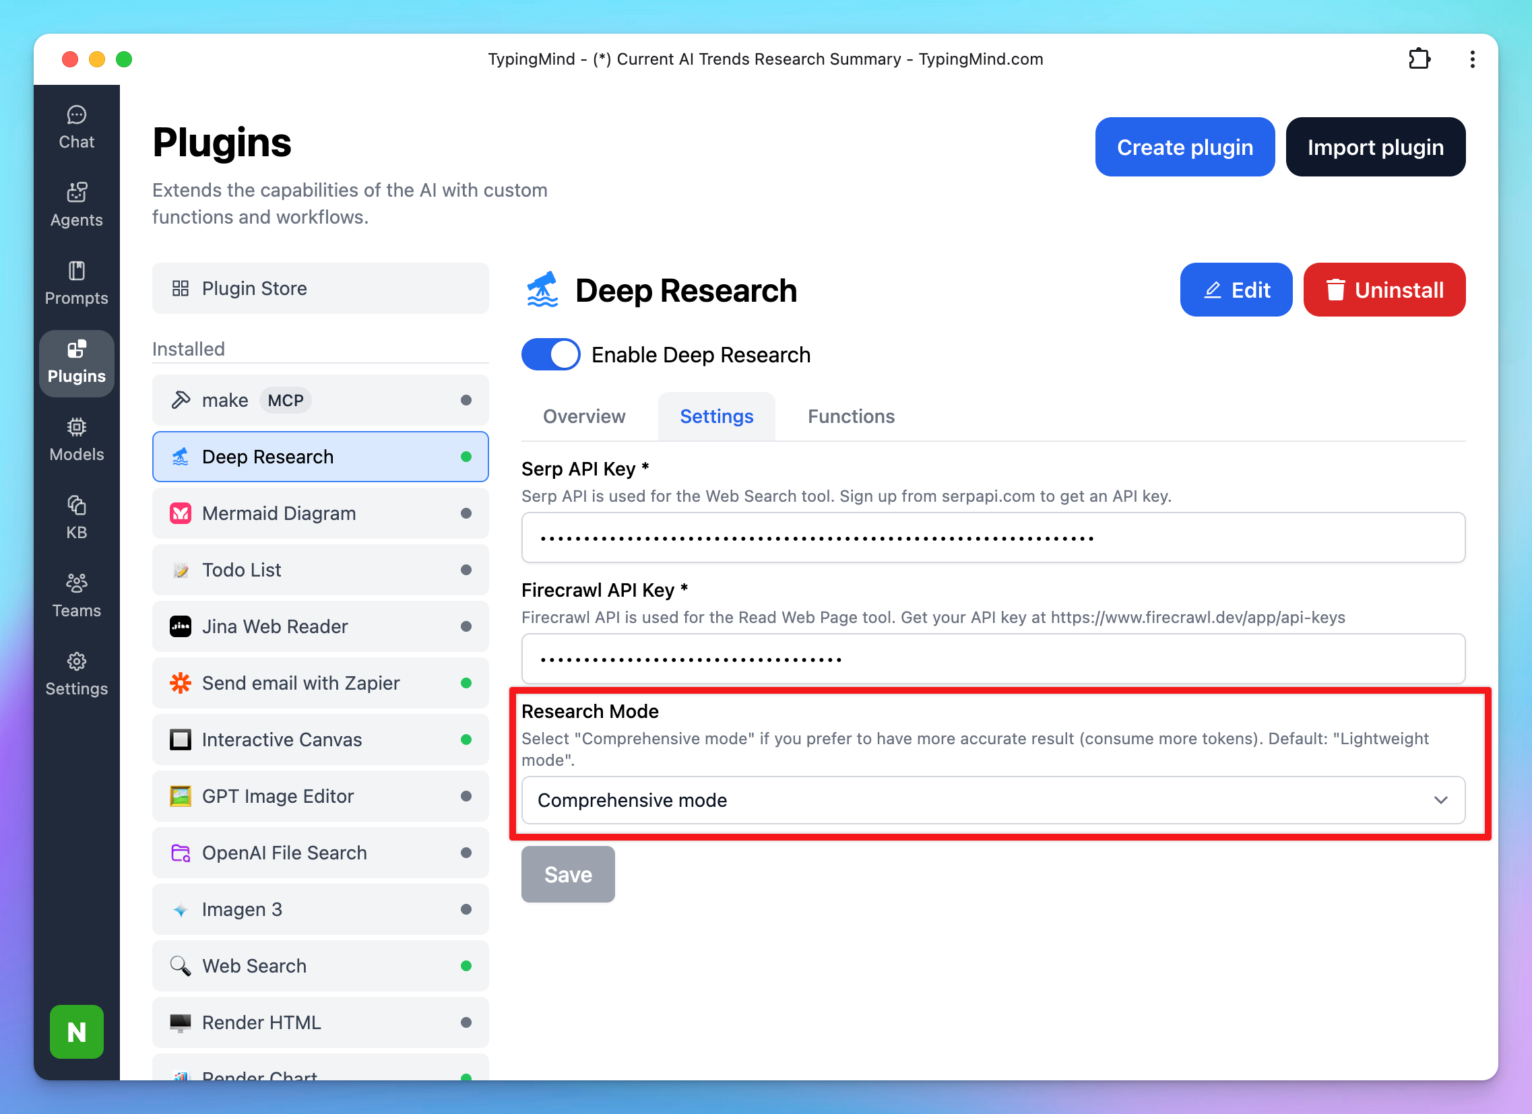The height and width of the screenshot is (1114, 1532).
Task: Click the Interactive Canvas square icon
Action: pos(181,740)
